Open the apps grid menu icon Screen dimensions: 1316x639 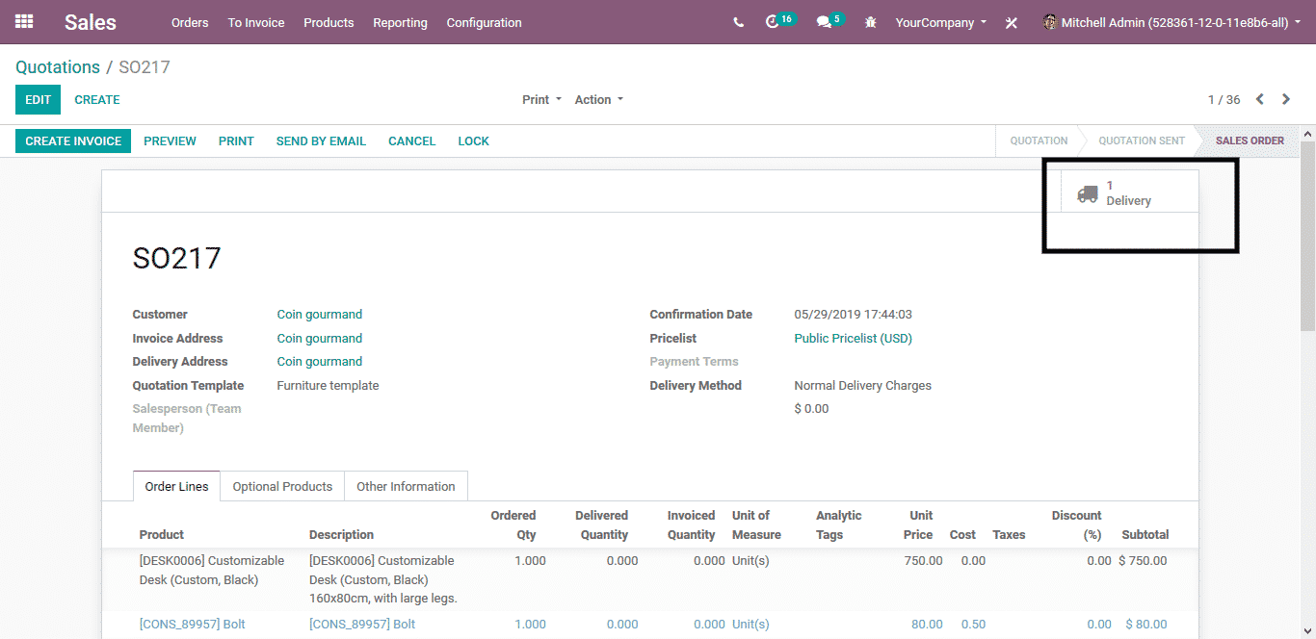tap(24, 21)
